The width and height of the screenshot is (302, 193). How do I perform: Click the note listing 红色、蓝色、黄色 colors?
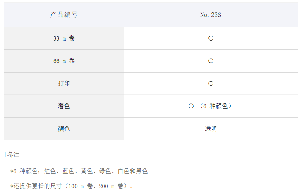tap(81, 171)
